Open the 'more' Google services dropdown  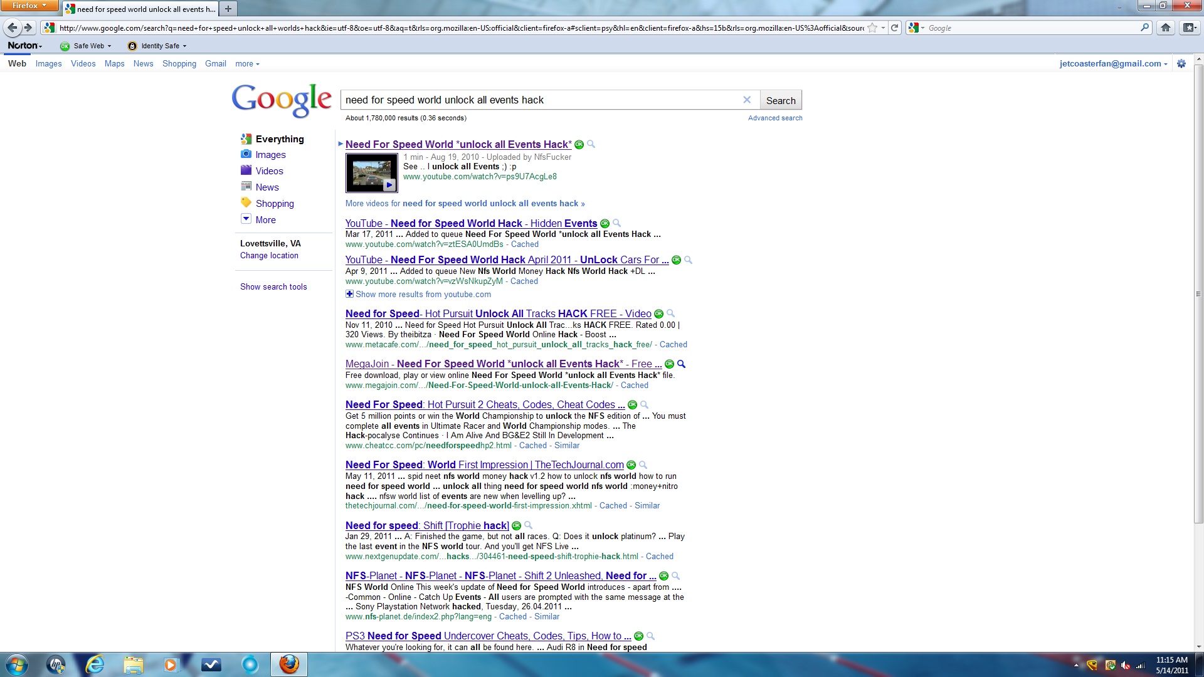click(247, 64)
